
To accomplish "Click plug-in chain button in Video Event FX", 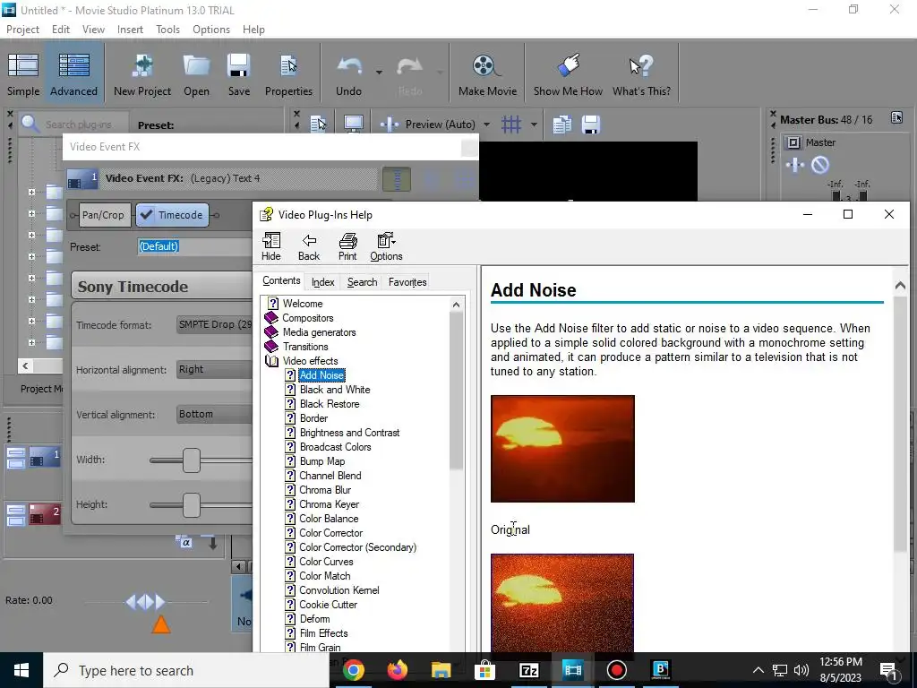I will 397,178.
